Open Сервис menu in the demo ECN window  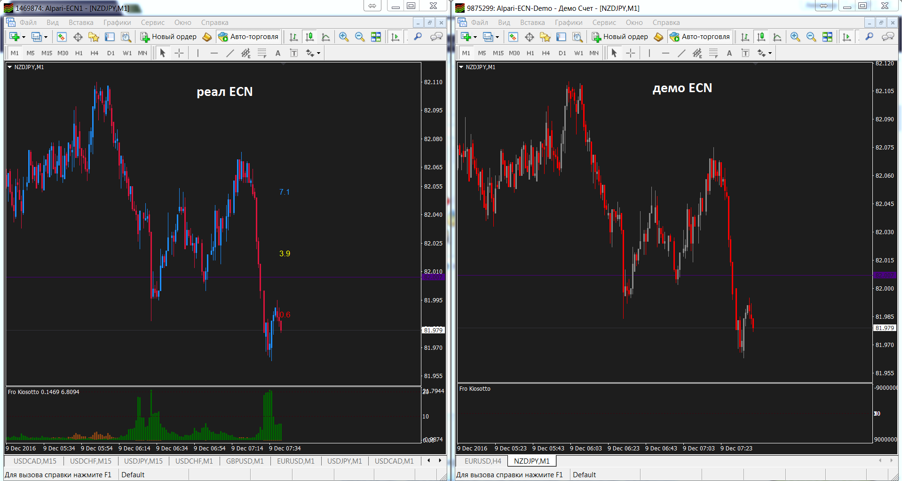pyautogui.click(x=604, y=23)
